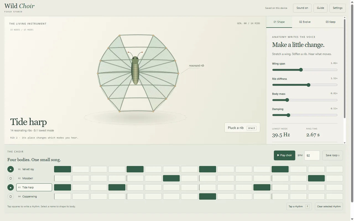
Task: Activate Copperwing's first step square
Action: [x=63, y=196]
